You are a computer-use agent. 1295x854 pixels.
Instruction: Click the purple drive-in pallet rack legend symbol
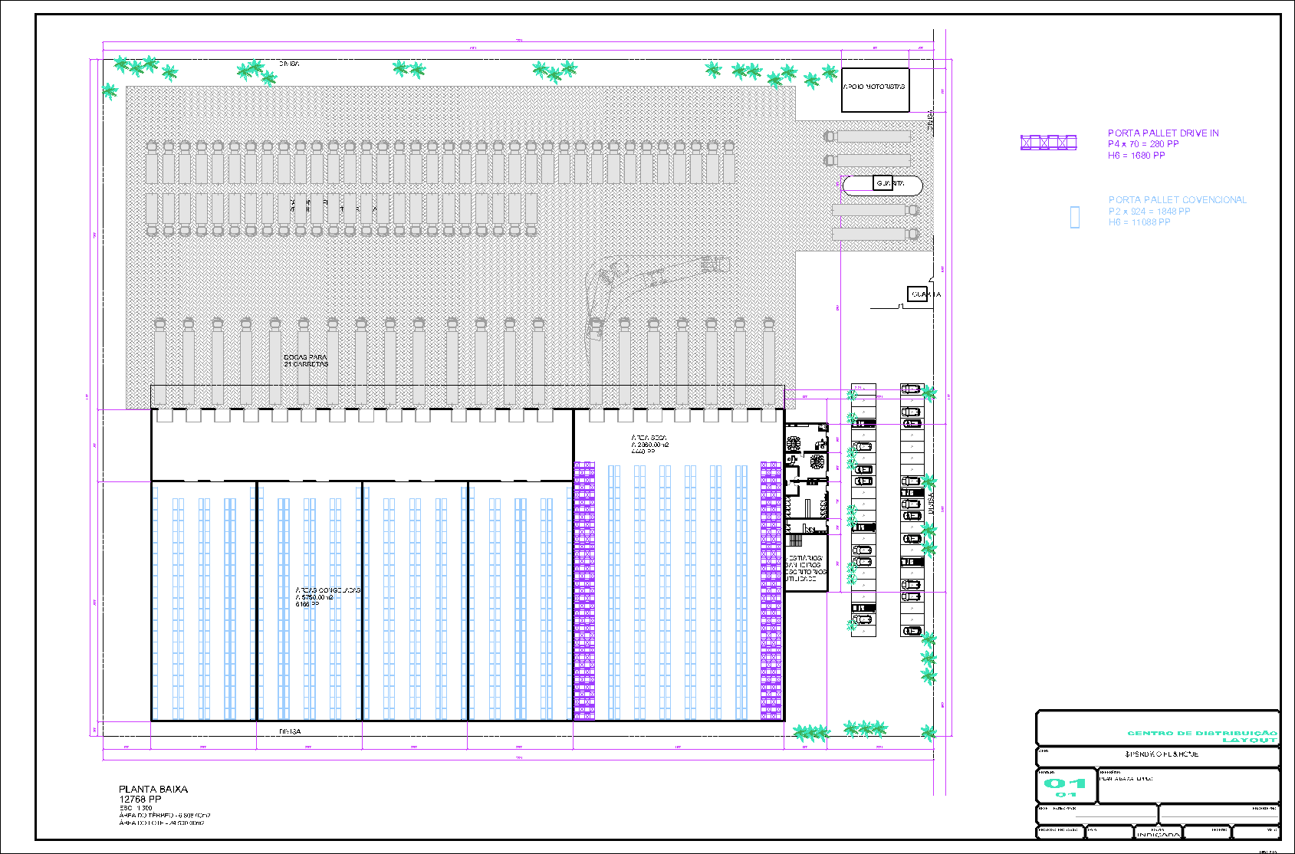1048,142
